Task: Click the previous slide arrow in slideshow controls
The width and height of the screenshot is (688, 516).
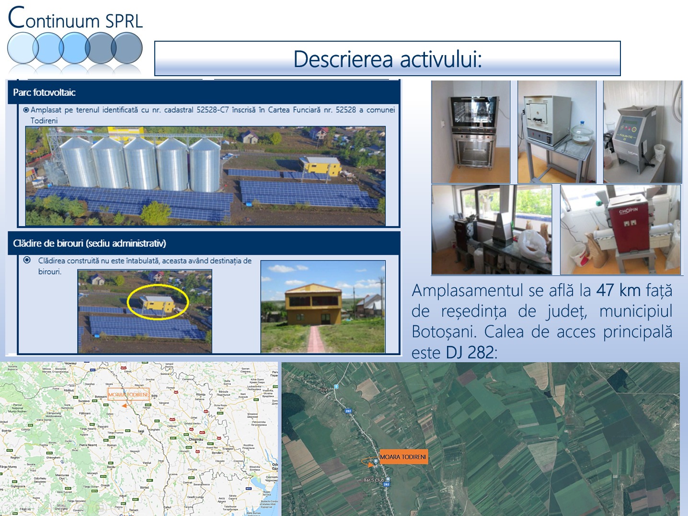Action: pos(9,508)
